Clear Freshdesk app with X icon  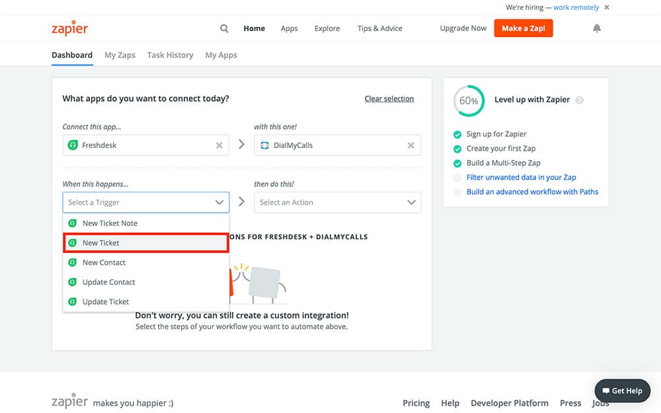(x=219, y=145)
